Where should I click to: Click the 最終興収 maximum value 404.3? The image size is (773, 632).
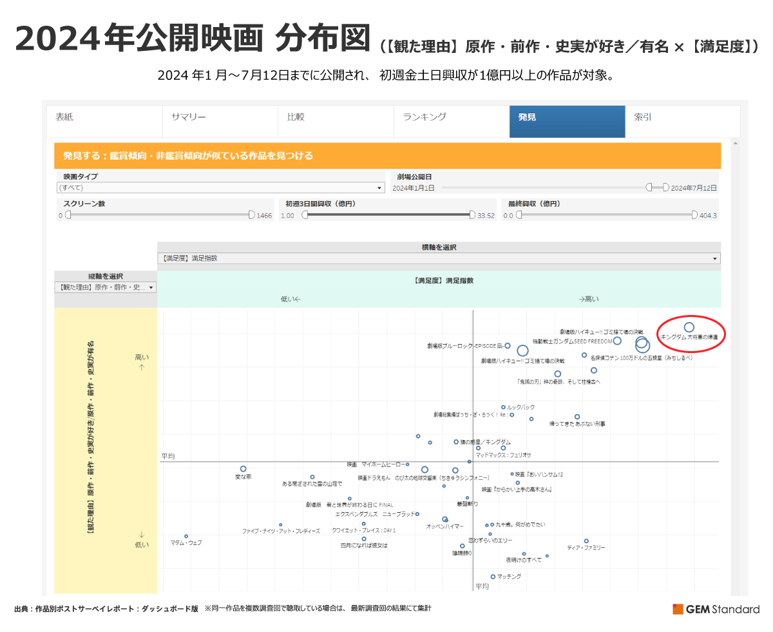pos(708,216)
